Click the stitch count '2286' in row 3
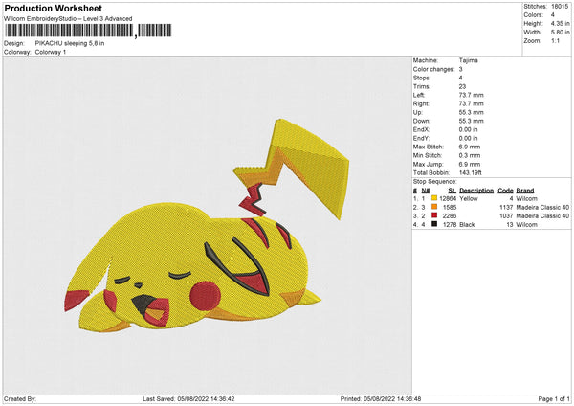The width and height of the screenshot is (574, 406). coord(450,215)
